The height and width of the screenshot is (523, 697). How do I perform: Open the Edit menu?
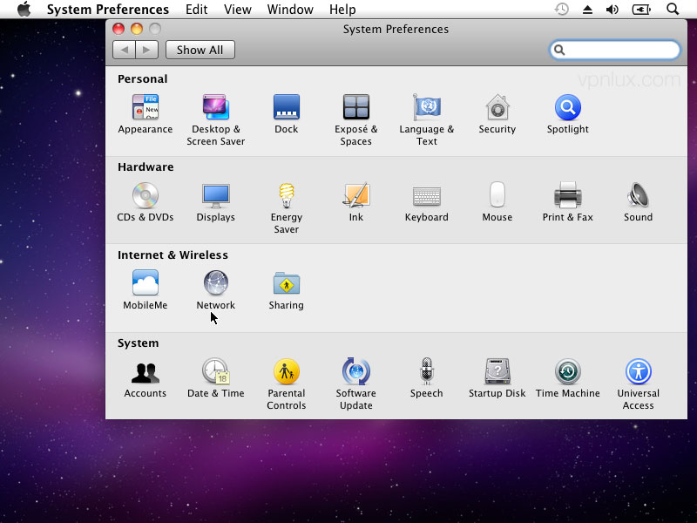coord(197,10)
